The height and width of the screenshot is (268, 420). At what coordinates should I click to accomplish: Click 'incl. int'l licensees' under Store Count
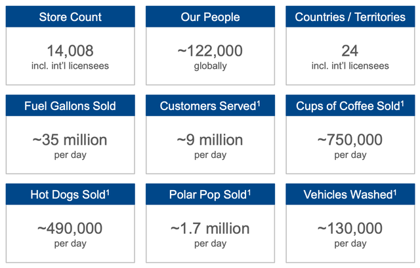click(70, 66)
